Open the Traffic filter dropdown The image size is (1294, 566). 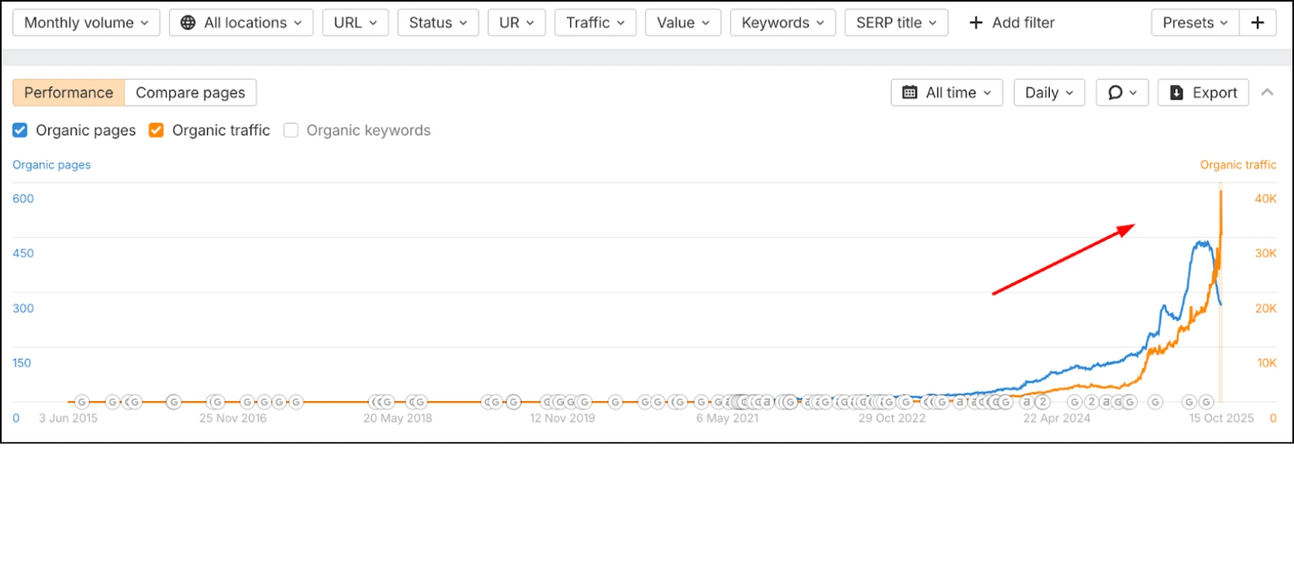595,23
